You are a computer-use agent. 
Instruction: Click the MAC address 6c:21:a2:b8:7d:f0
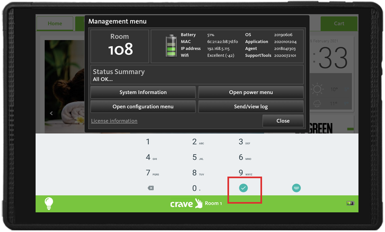coord(223,42)
